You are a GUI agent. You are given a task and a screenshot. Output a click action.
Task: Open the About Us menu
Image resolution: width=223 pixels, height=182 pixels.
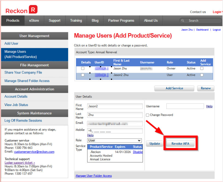pyautogui.click(x=151, y=20)
